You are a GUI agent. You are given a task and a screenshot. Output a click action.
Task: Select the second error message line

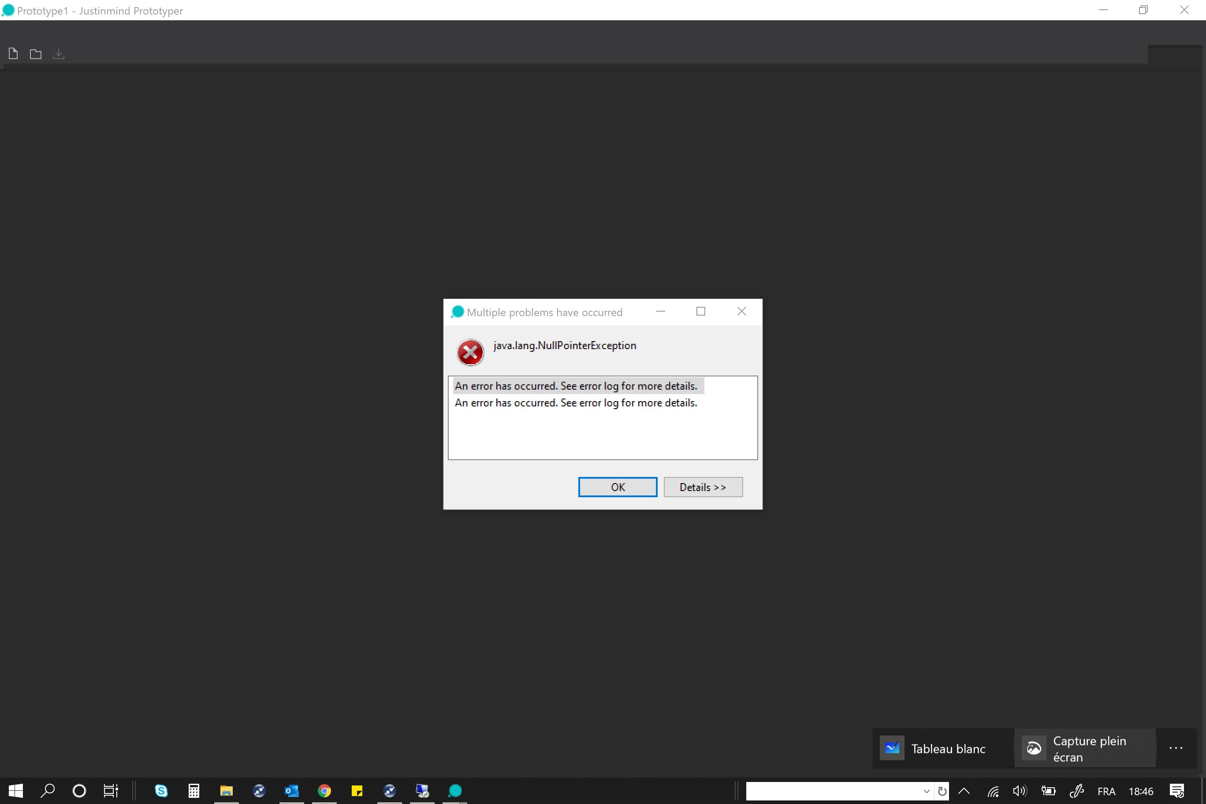click(x=576, y=403)
